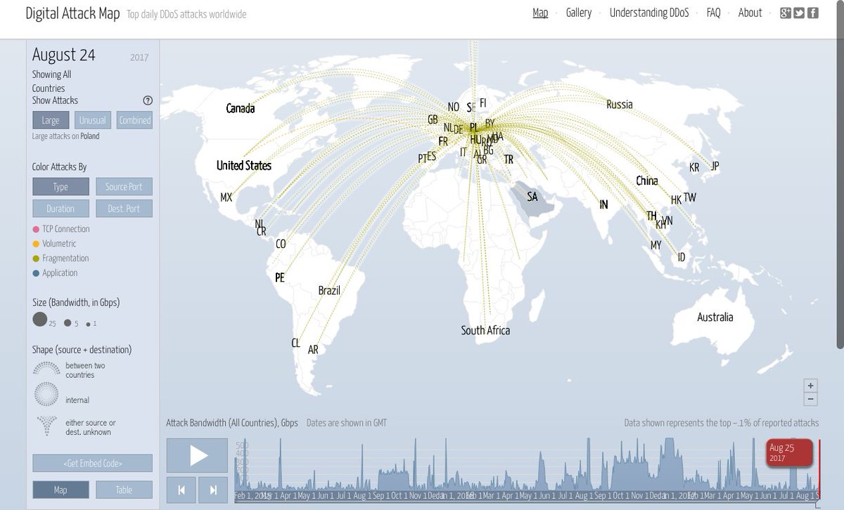Select United States on the map
The width and height of the screenshot is (844, 510).
243,166
